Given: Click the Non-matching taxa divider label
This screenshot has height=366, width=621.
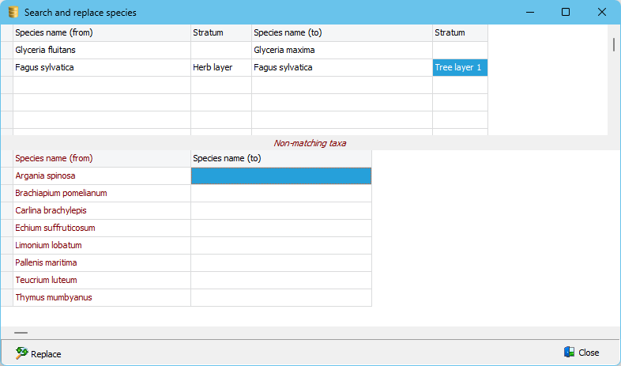Looking at the screenshot, I should click(x=310, y=143).
